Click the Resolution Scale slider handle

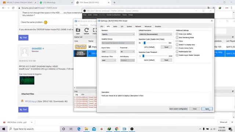(144, 43)
